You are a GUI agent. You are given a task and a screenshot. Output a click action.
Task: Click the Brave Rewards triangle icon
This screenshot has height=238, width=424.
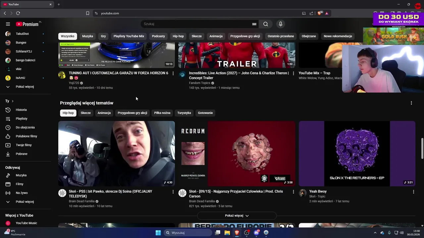[327, 13]
